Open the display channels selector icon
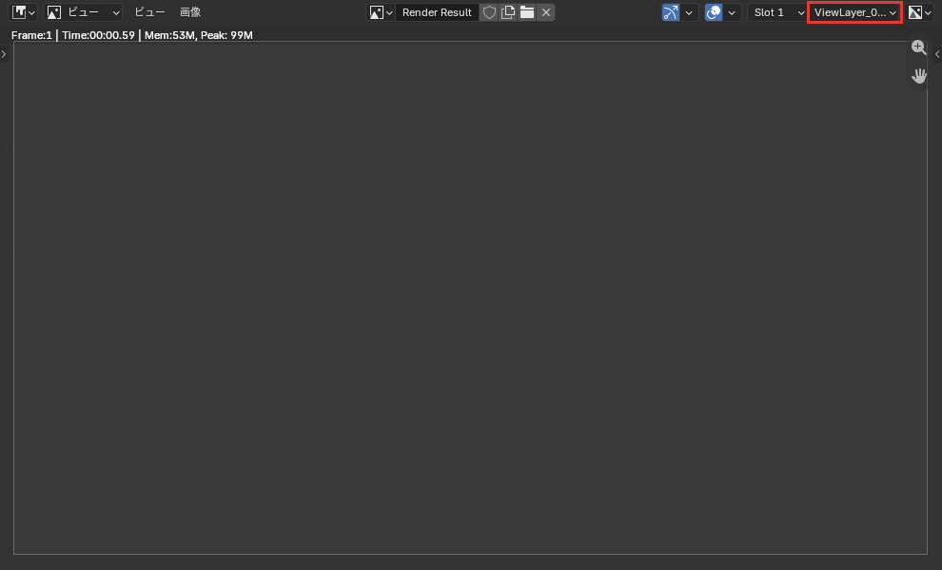Screen dimensions: 942x570 point(919,12)
